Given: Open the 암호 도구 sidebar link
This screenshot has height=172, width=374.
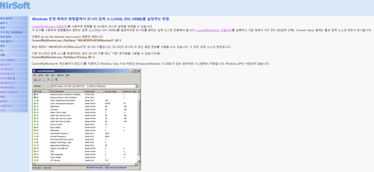Looking at the screenshot, I should 14,64.
